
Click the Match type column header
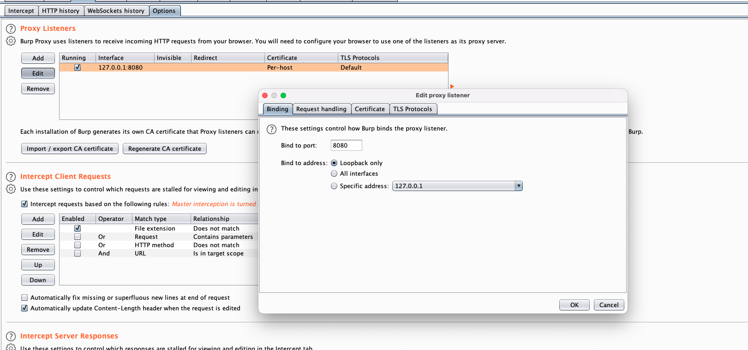(x=162, y=219)
